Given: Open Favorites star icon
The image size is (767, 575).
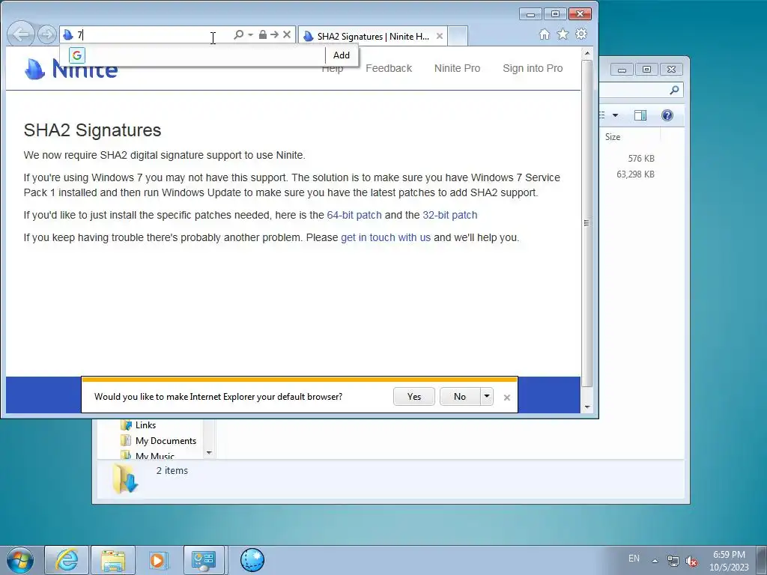Looking at the screenshot, I should tap(563, 34).
